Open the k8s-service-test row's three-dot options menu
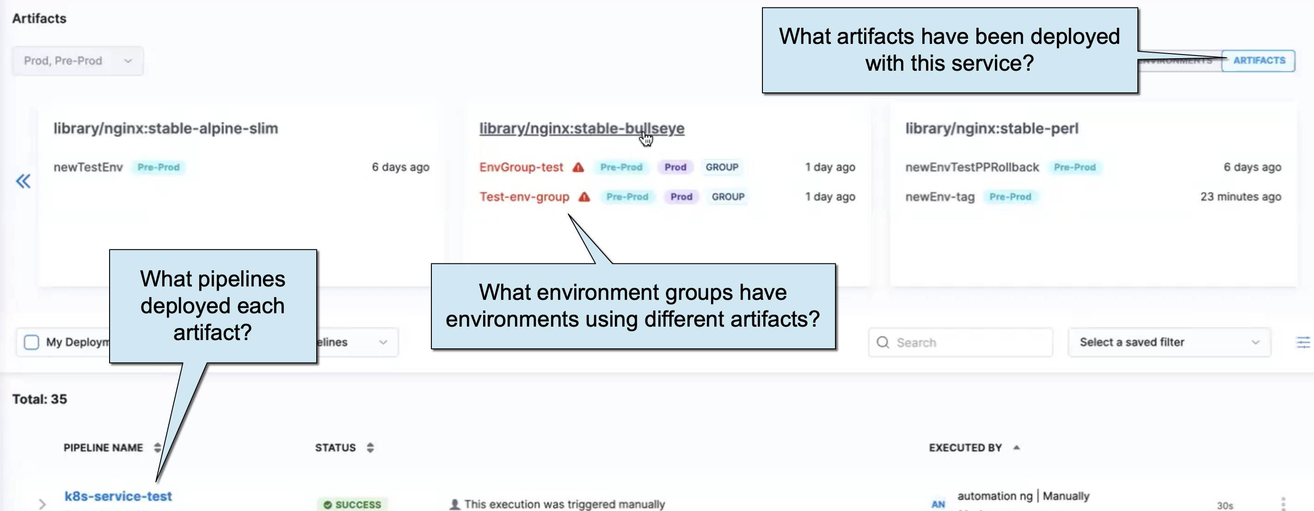The height and width of the screenshot is (511, 1314). coord(1283,503)
